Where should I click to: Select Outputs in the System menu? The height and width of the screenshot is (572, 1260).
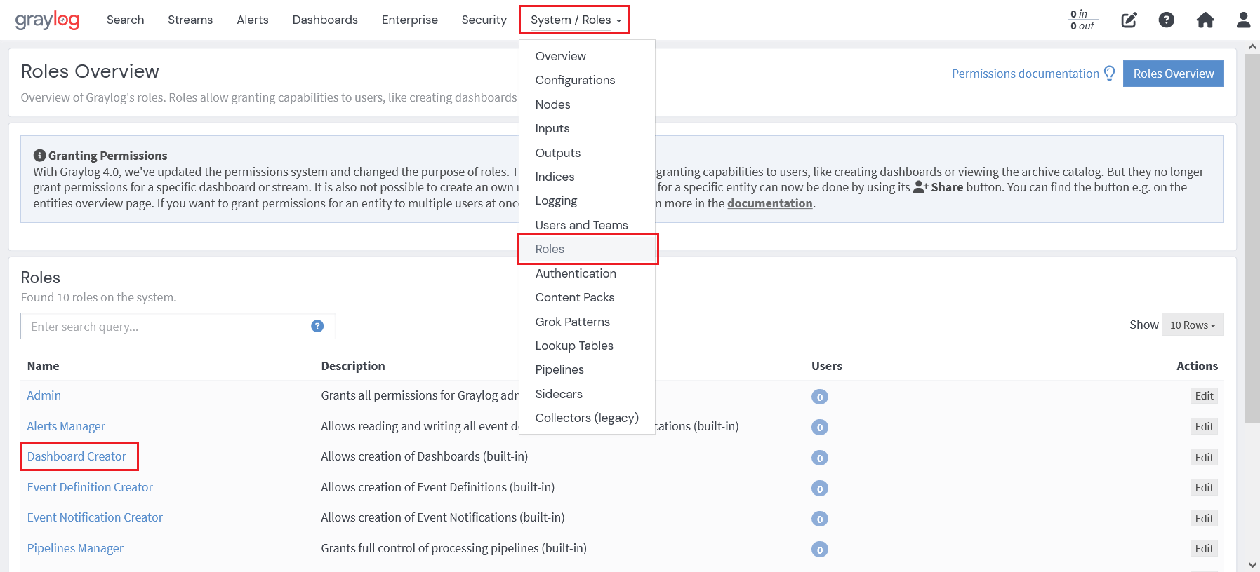(x=587, y=153)
